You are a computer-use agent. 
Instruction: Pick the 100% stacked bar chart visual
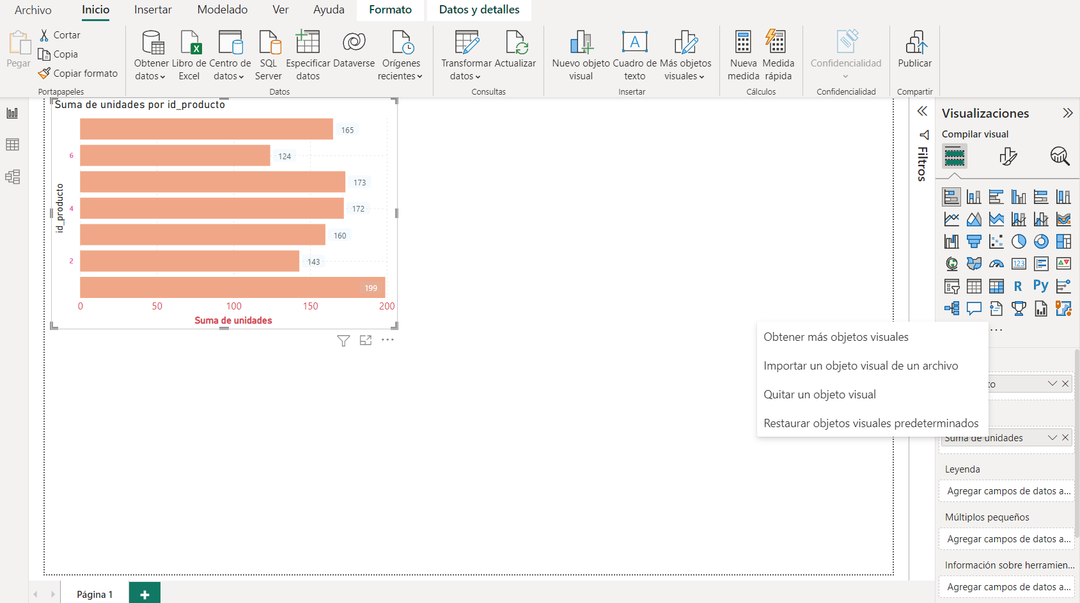[1041, 197]
